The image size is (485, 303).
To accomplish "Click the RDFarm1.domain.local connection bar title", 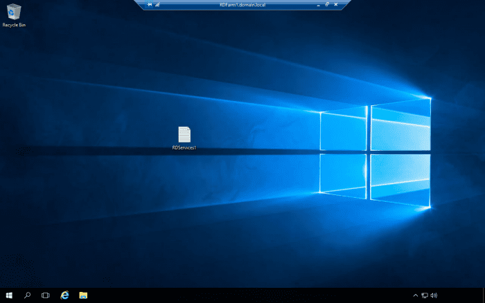I will point(242,5).
